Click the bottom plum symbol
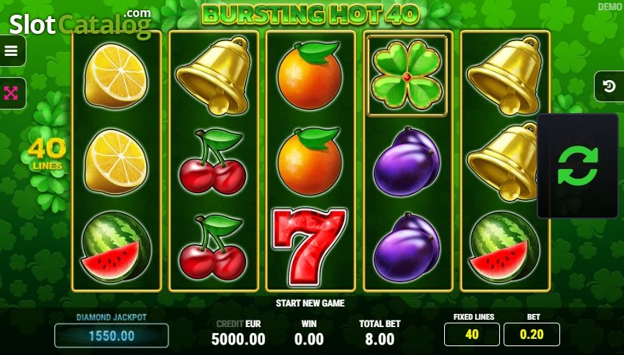Image resolution: width=624 pixels, height=355 pixels. coord(407,247)
